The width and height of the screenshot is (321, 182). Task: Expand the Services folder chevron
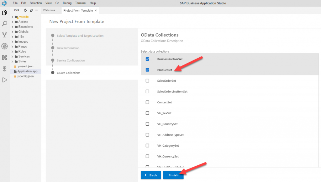click(12, 56)
